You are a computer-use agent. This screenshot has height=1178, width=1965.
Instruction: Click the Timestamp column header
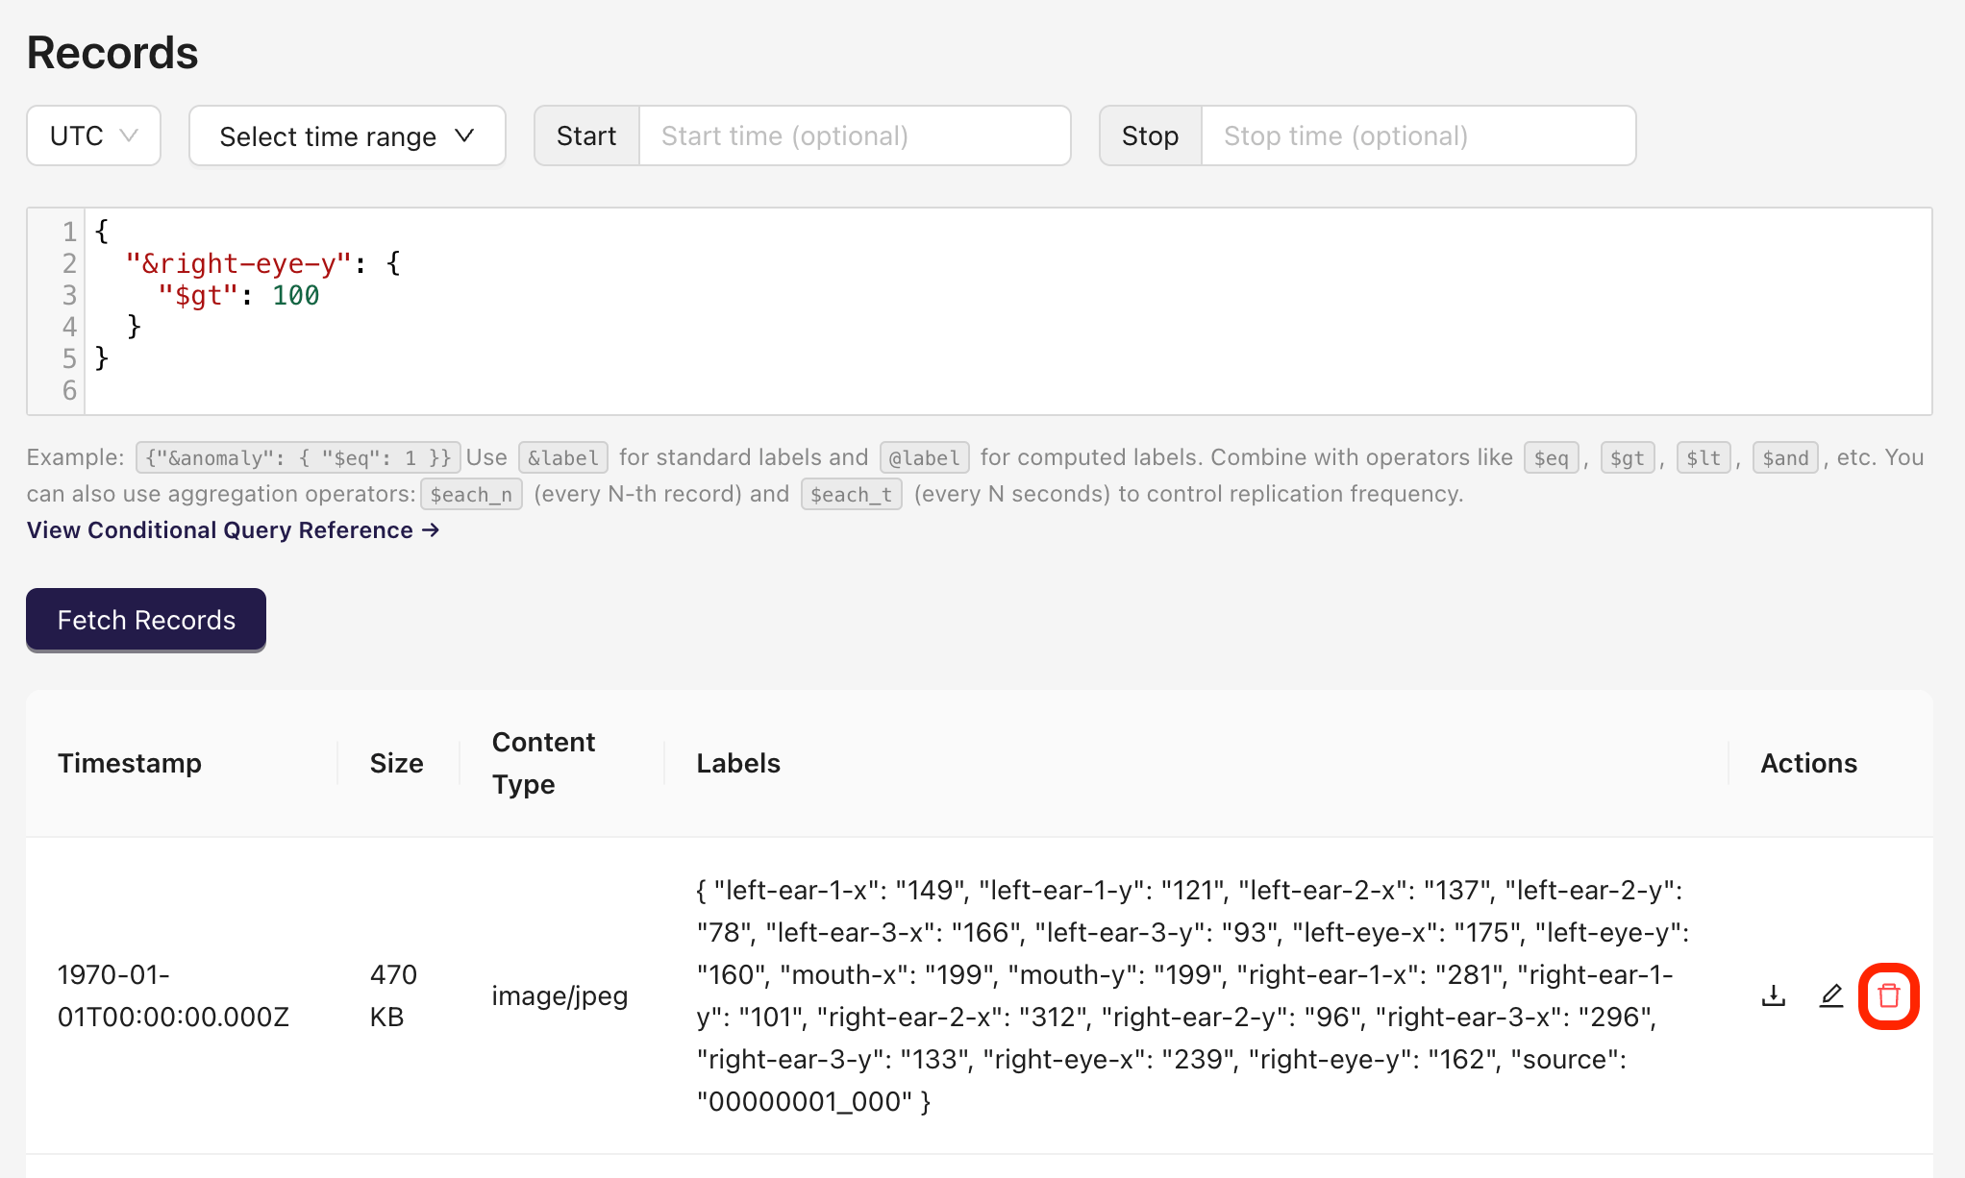pyautogui.click(x=130, y=763)
